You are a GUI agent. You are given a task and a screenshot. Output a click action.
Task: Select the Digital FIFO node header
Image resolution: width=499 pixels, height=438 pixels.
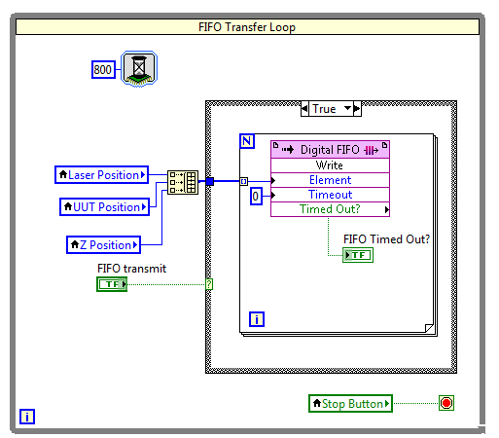click(330, 150)
